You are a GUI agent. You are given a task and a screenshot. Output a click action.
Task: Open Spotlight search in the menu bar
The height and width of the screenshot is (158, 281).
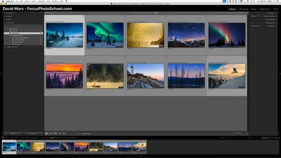[x=274, y=1]
